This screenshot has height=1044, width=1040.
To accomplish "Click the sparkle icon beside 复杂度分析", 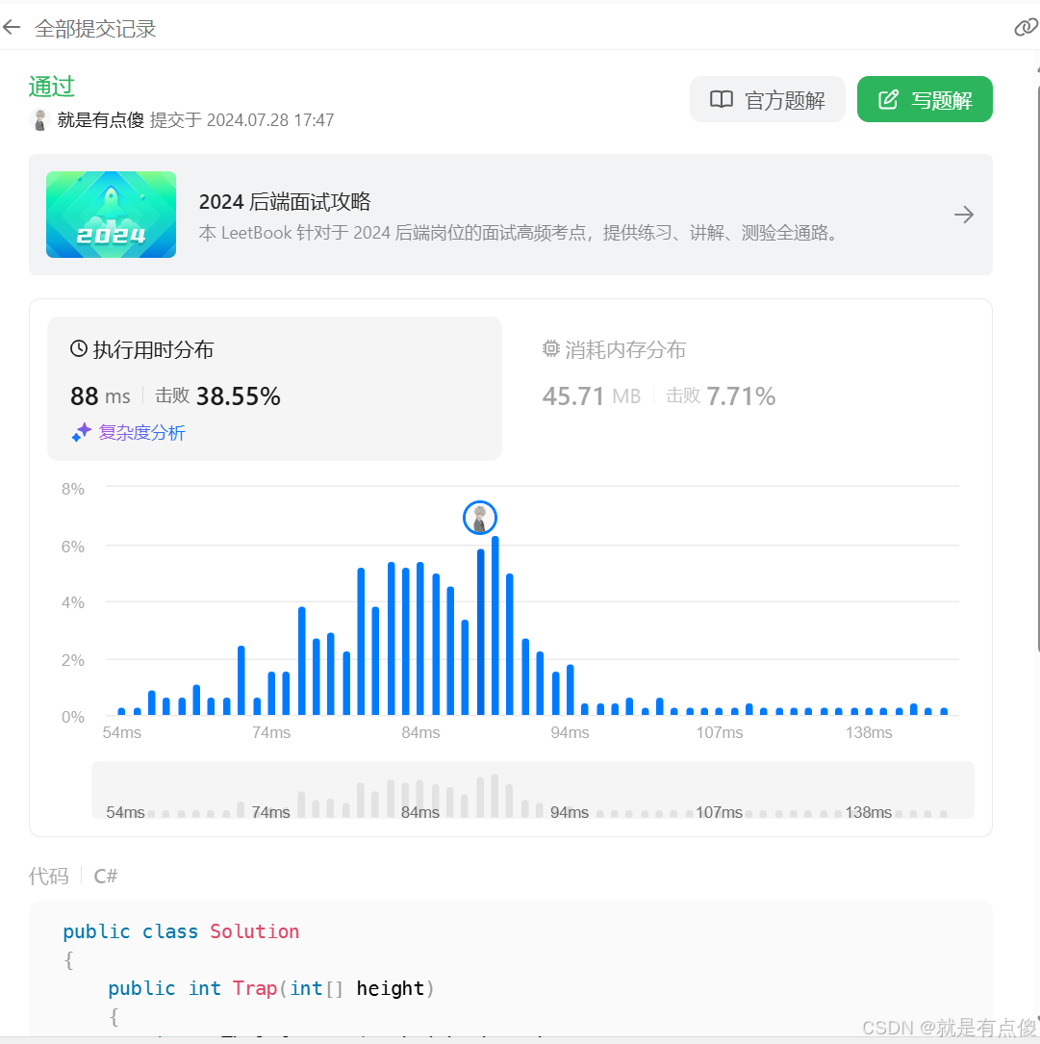I will tap(81, 433).
